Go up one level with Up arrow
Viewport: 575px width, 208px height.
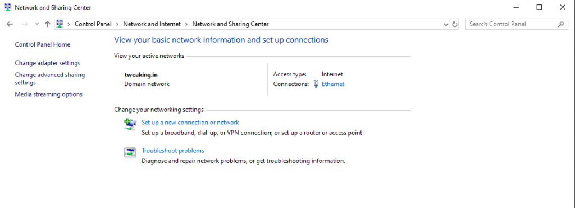click(x=47, y=24)
